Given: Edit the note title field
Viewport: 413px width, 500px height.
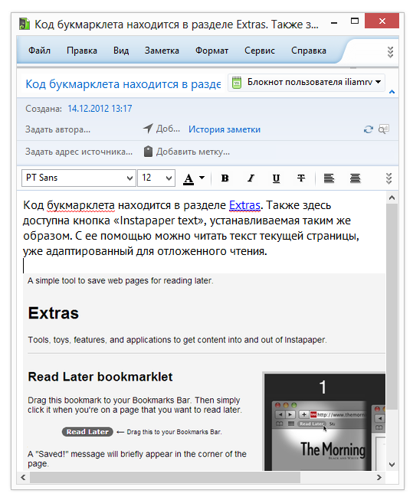Looking at the screenshot, I should 123,84.
